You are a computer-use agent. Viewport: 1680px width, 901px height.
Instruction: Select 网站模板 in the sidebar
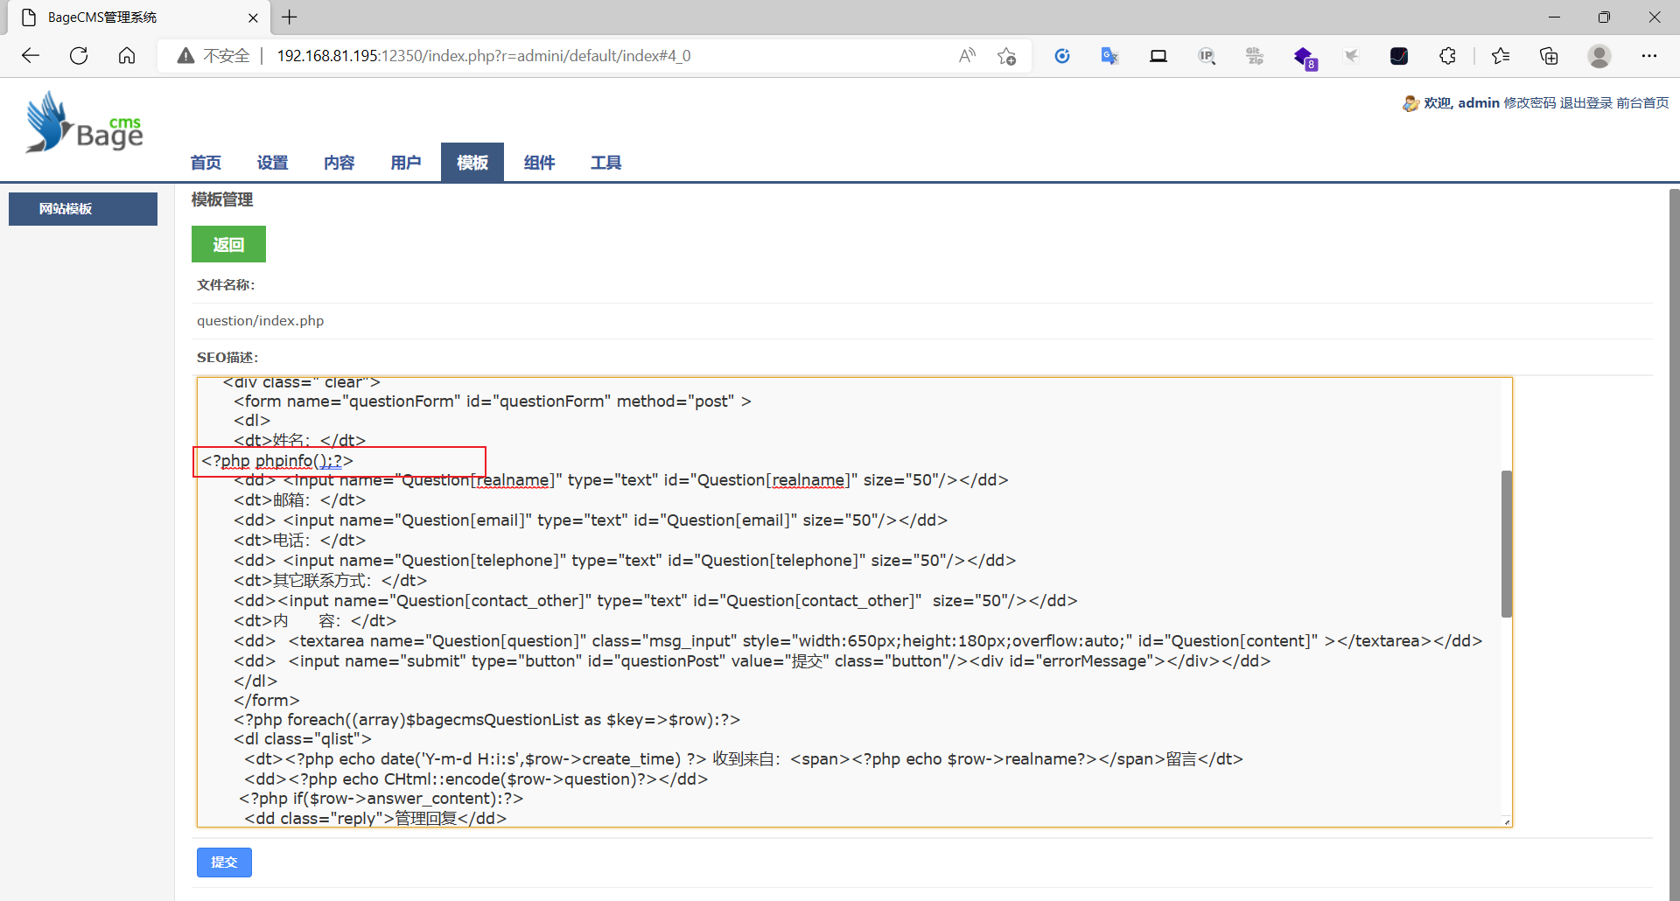pos(83,209)
